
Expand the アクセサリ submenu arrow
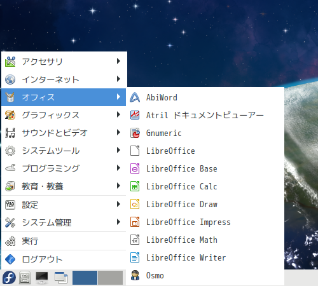(x=118, y=61)
